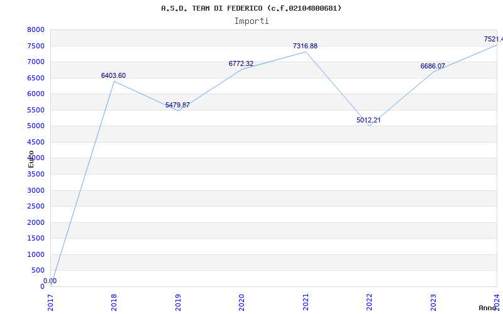Click the 2020 year axis label
The image size is (503, 314).
click(x=241, y=302)
